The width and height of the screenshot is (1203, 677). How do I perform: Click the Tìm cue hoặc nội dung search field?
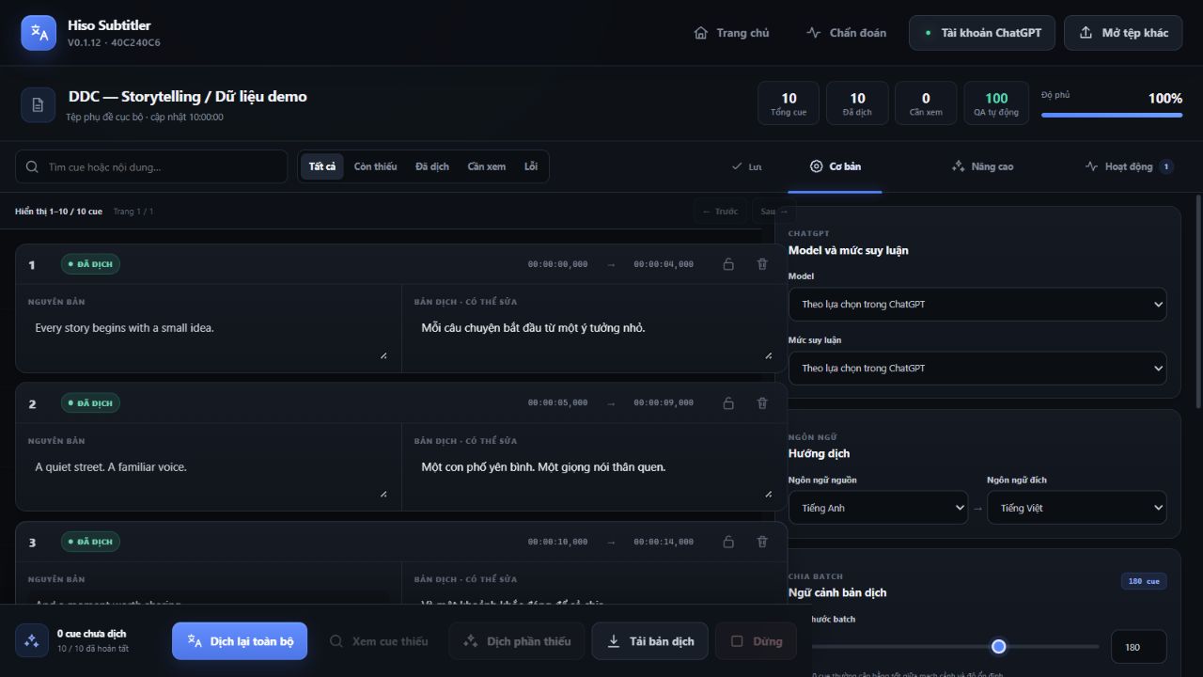click(151, 166)
